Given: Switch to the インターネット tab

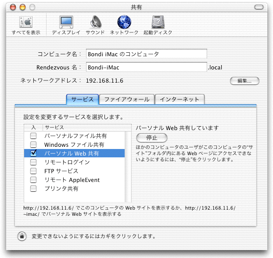Looking at the screenshot, I should [180, 99].
